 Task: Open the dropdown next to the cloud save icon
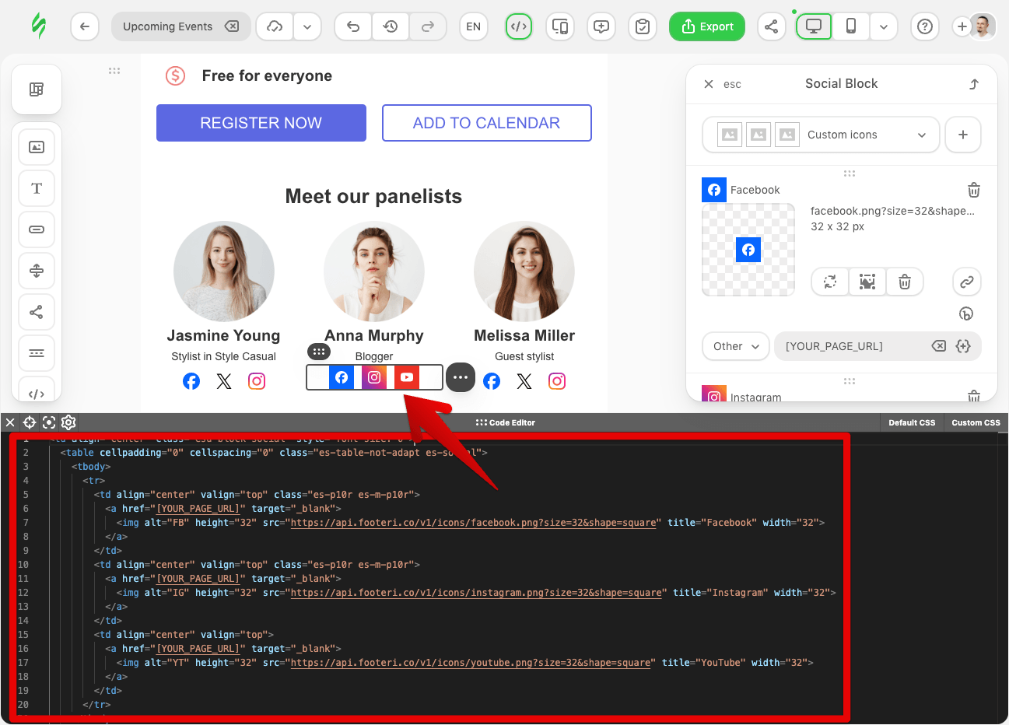pos(307,26)
